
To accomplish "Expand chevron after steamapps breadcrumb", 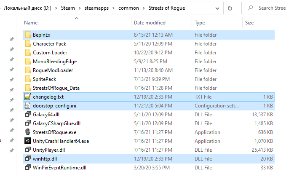I will [113, 8].
